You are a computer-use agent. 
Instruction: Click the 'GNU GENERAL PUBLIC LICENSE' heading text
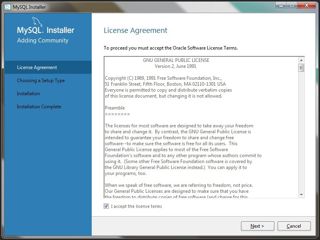[x=176, y=60]
